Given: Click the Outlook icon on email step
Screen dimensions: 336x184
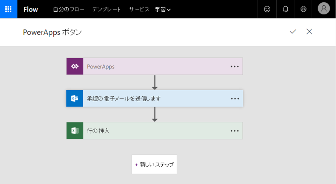Looking at the screenshot, I should pos(75,99).
